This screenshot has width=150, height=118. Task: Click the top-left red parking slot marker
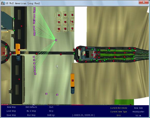coord(59,15)
